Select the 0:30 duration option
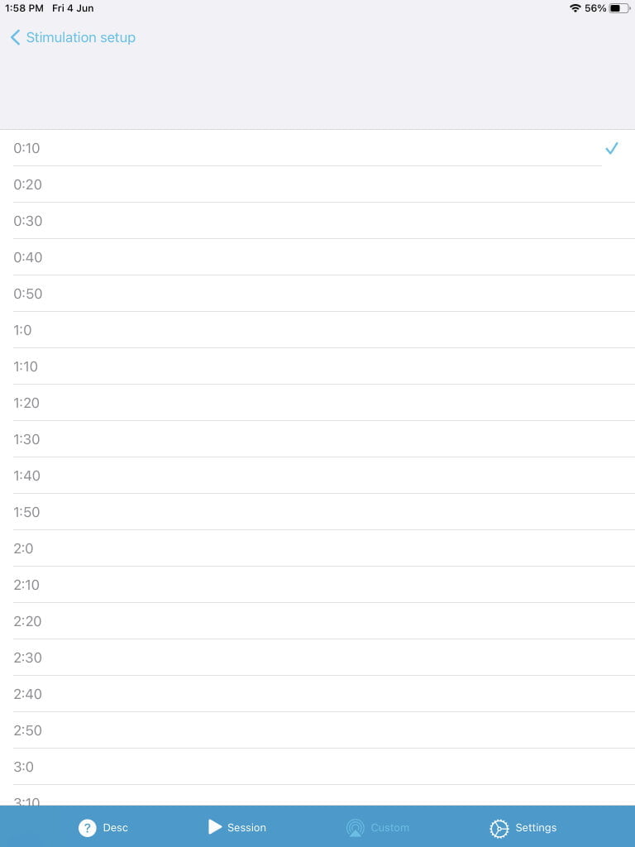 click(x=317, y=221)
